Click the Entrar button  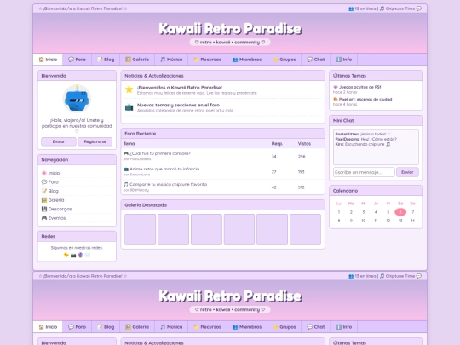tap(59, 141)
